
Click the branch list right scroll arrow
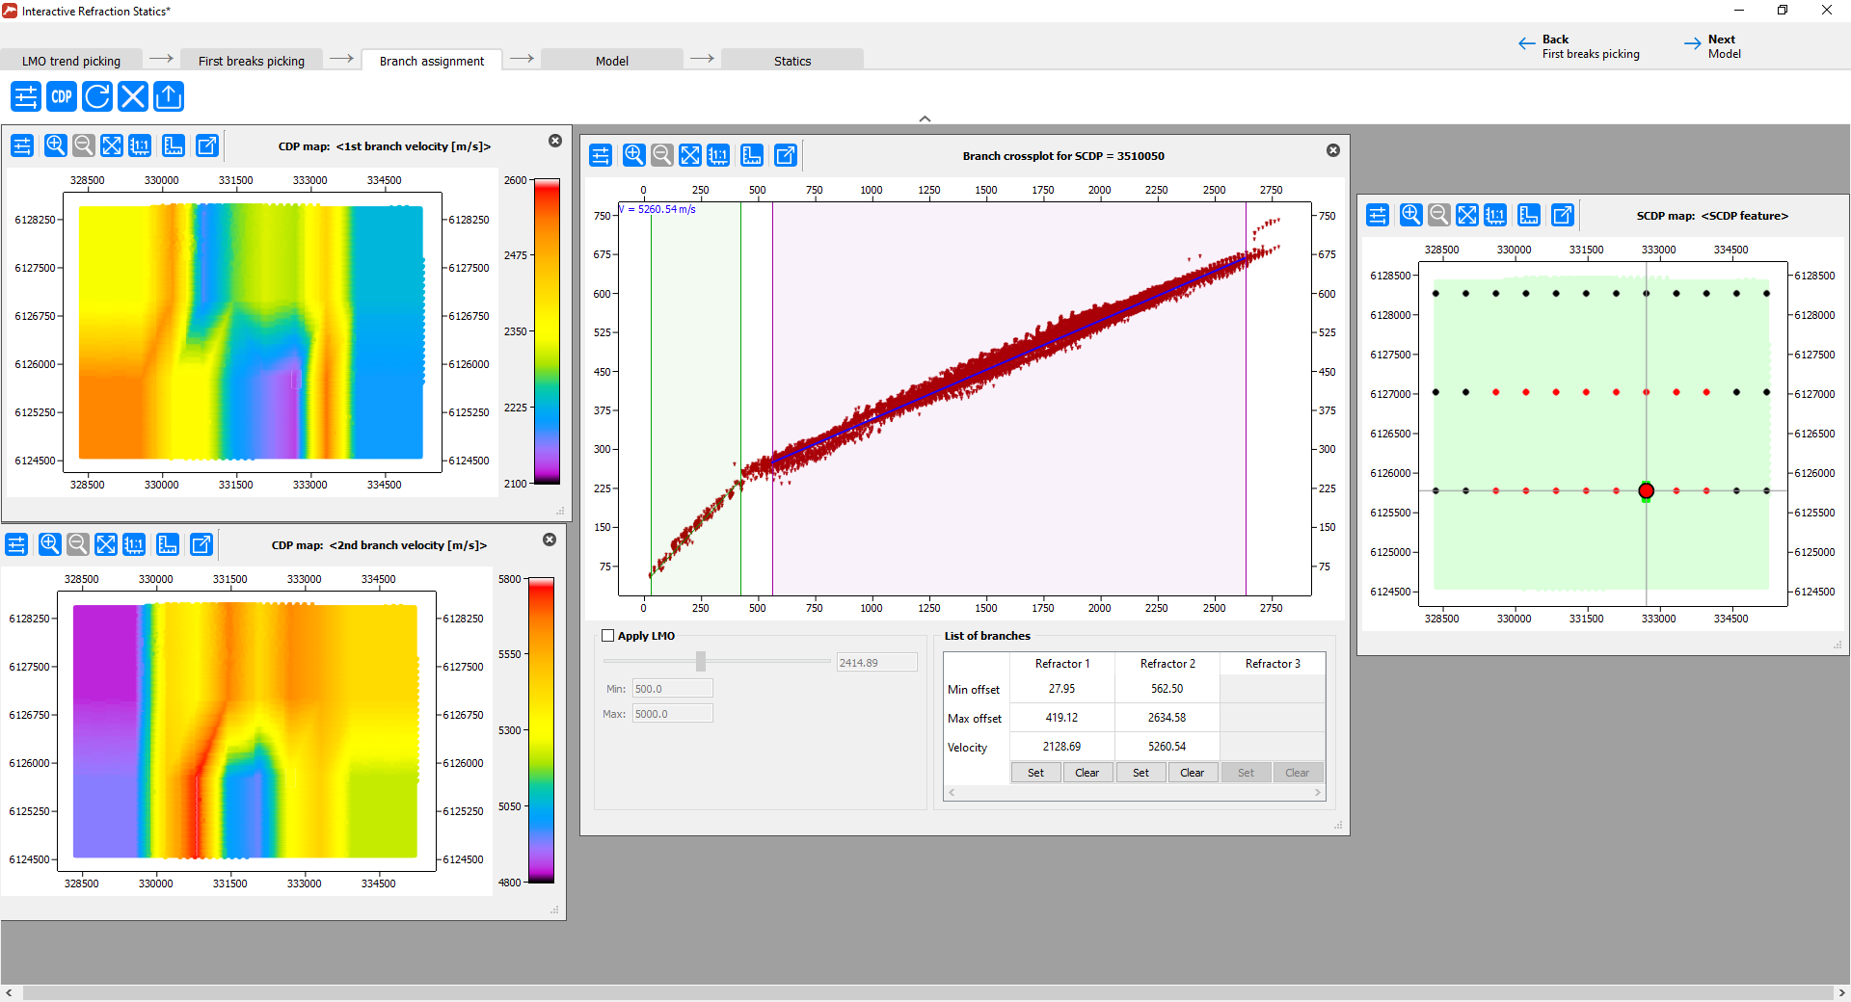coord(1318,793)
